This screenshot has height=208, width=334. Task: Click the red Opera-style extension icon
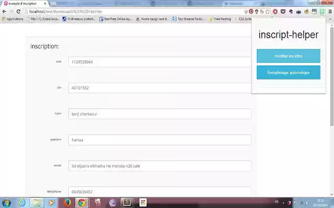275,11
